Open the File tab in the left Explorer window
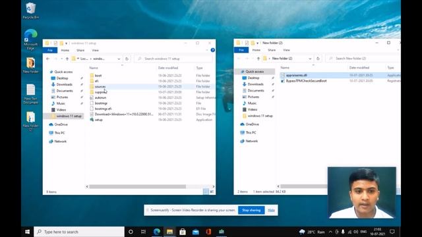Image resolution: width=422 pixels, height=237 pixels. [50, 50]
